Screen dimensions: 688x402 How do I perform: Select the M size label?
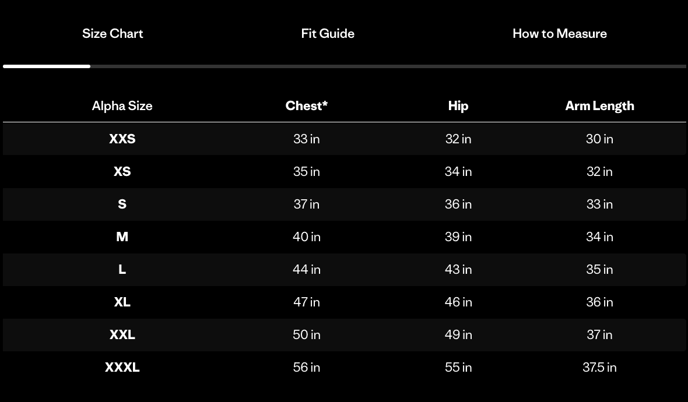pos(122,237)
